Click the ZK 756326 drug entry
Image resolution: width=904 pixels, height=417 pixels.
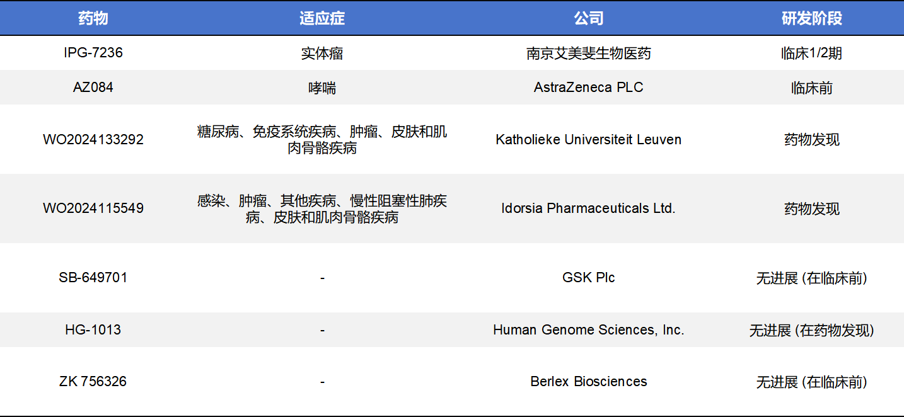93,382
